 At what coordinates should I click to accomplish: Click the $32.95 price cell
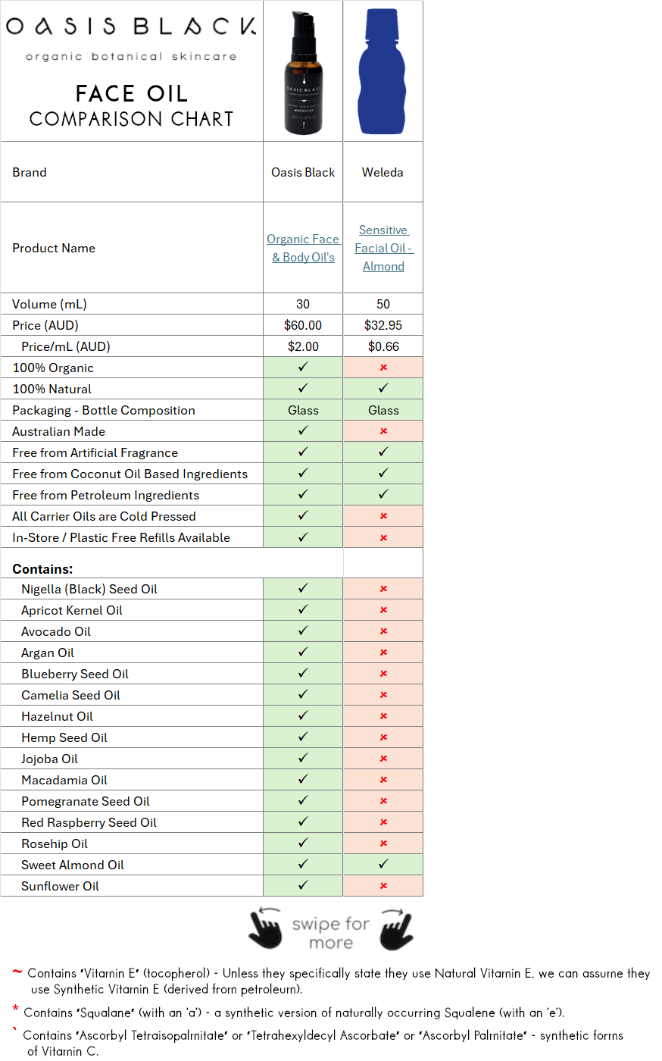(x=383, y=325)
